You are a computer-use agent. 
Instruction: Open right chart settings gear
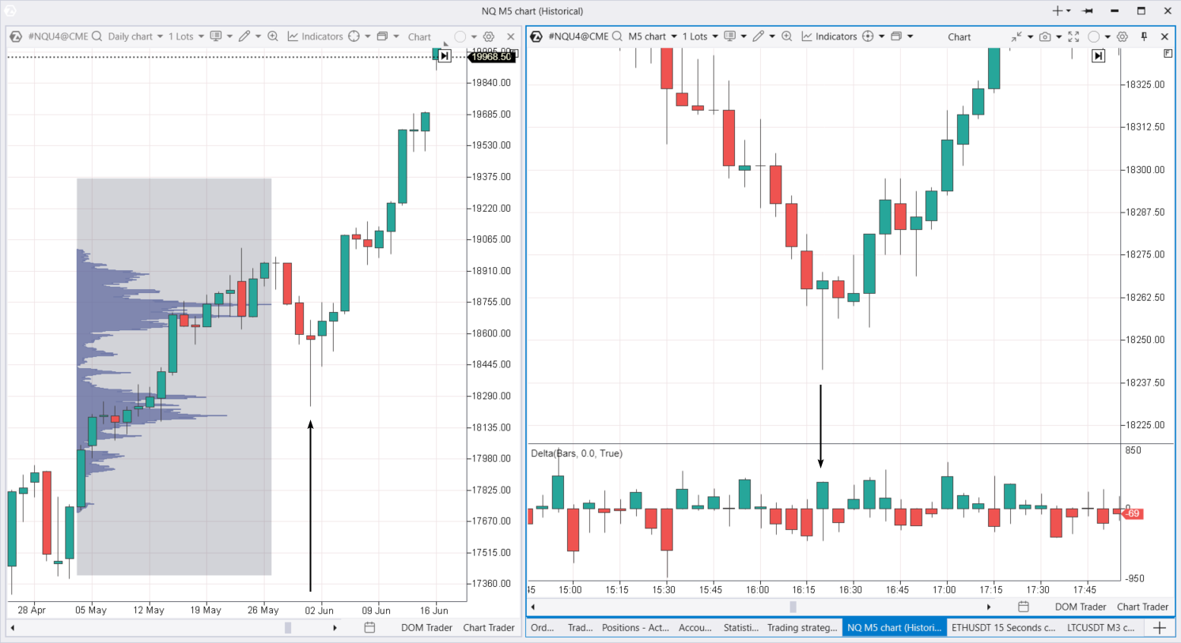pyautogui.click(x=1122, y=36)
